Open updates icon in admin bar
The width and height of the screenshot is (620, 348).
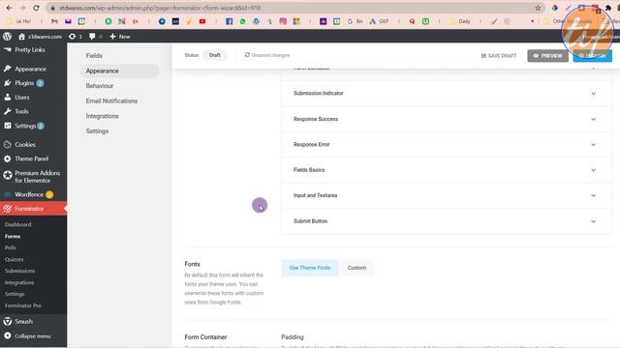[72, 37]
